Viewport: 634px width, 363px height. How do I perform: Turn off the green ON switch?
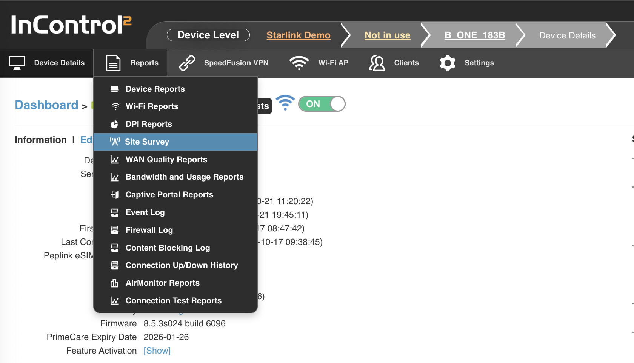pyautogui.click(x=322, y=104)
